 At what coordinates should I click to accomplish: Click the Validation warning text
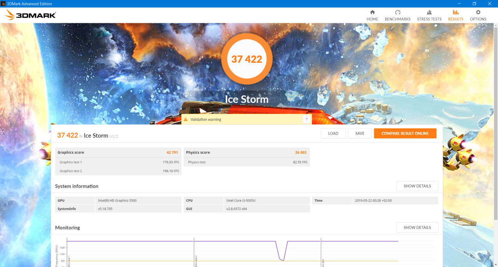(206, 119)
